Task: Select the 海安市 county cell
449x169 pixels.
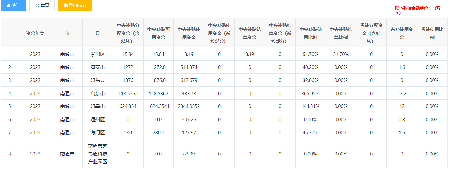Action: click(x=97, y=67)
